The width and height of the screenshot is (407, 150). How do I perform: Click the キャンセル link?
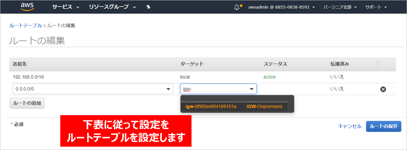coord(349,126)
